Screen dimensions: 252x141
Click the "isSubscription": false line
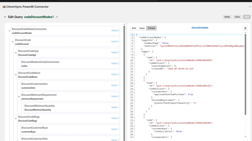[168, 131]
